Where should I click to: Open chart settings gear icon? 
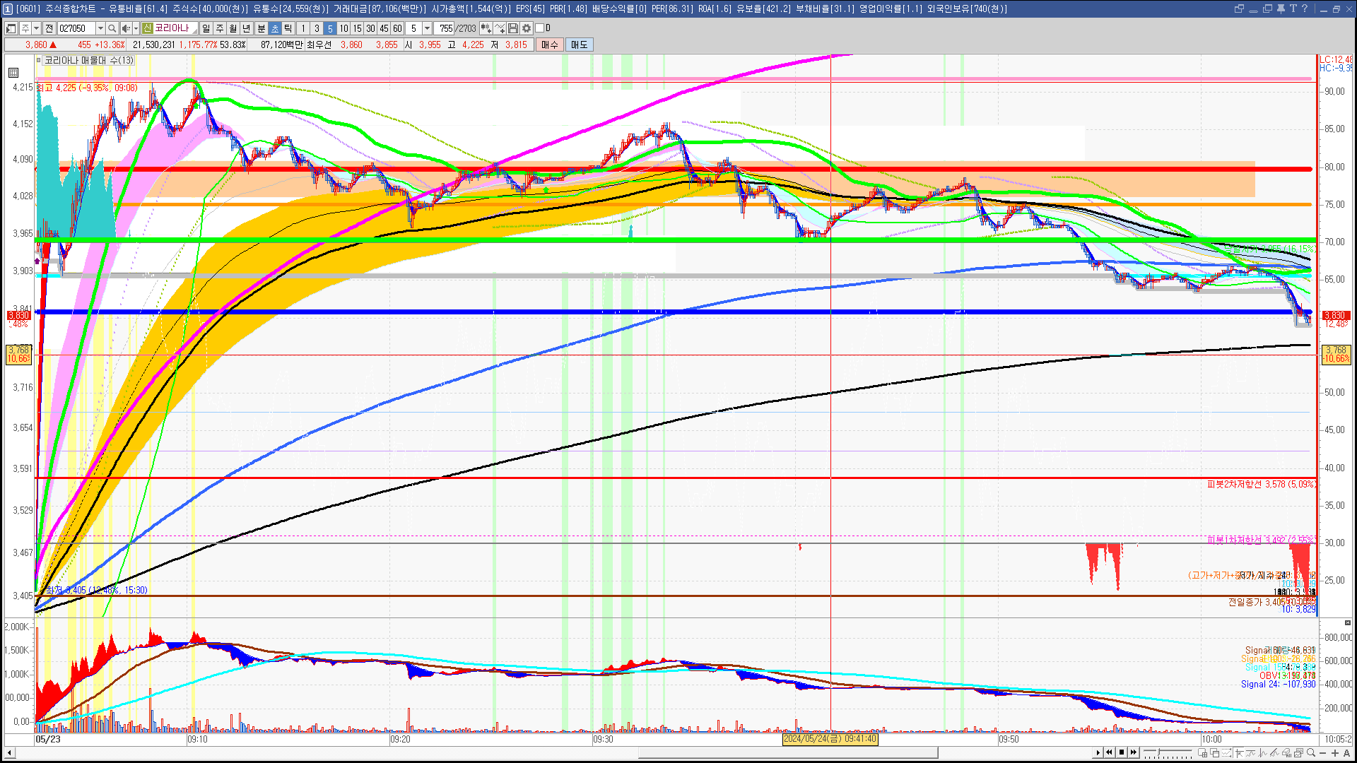pos(527,28)
